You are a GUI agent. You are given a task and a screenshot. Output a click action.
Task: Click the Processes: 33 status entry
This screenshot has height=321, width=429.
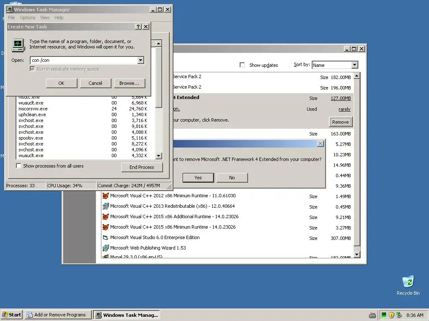point(26,186)
